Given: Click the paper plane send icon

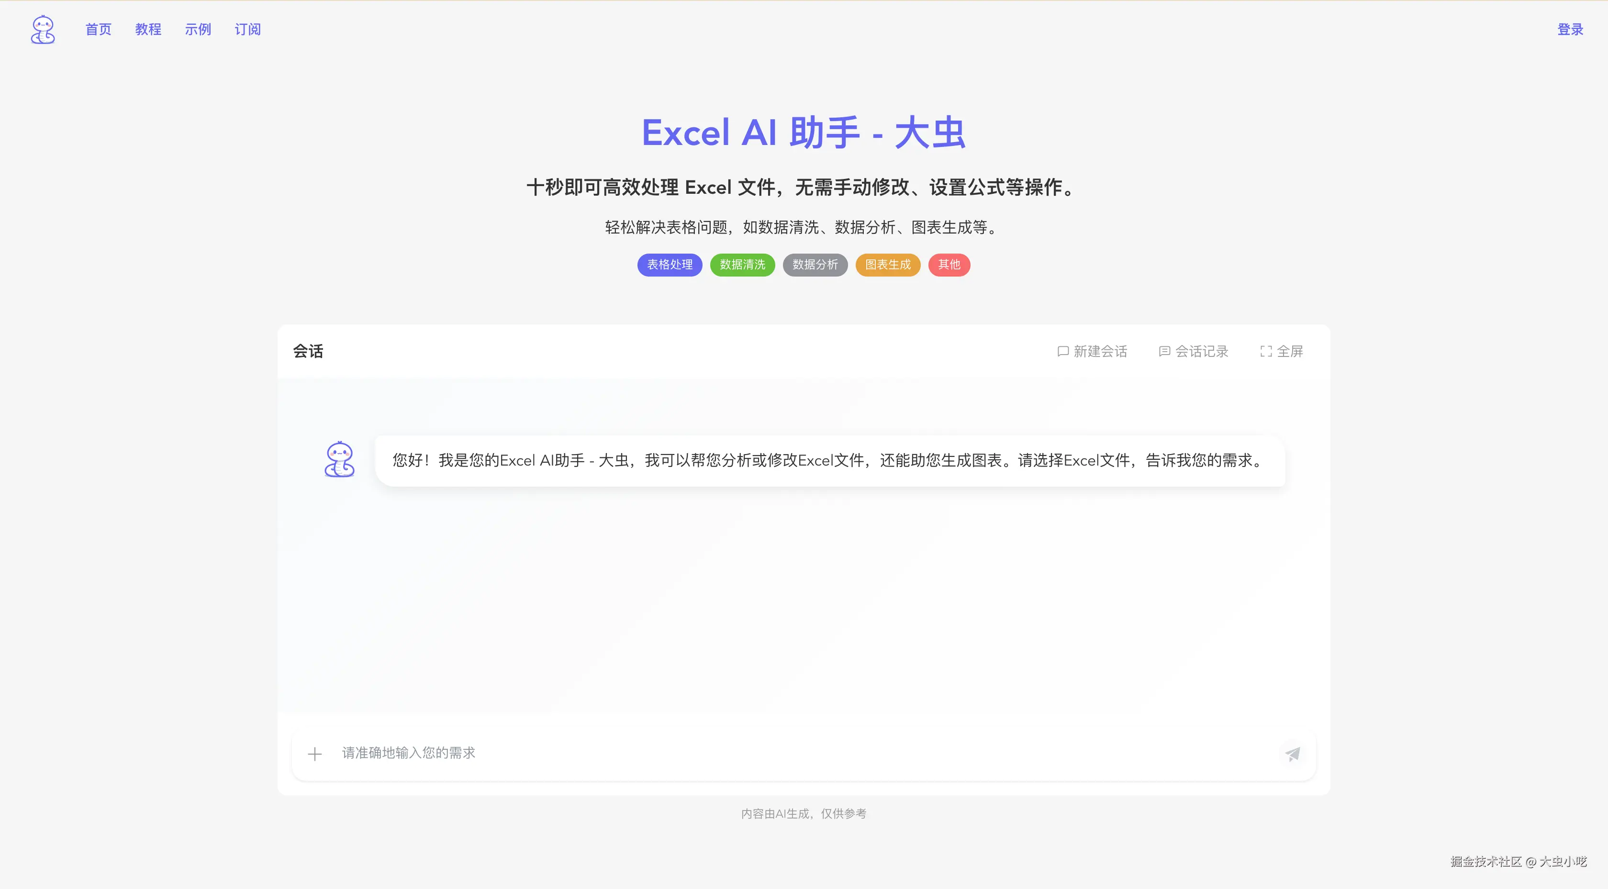Looking at the screenshot, I should (1293, 754).
